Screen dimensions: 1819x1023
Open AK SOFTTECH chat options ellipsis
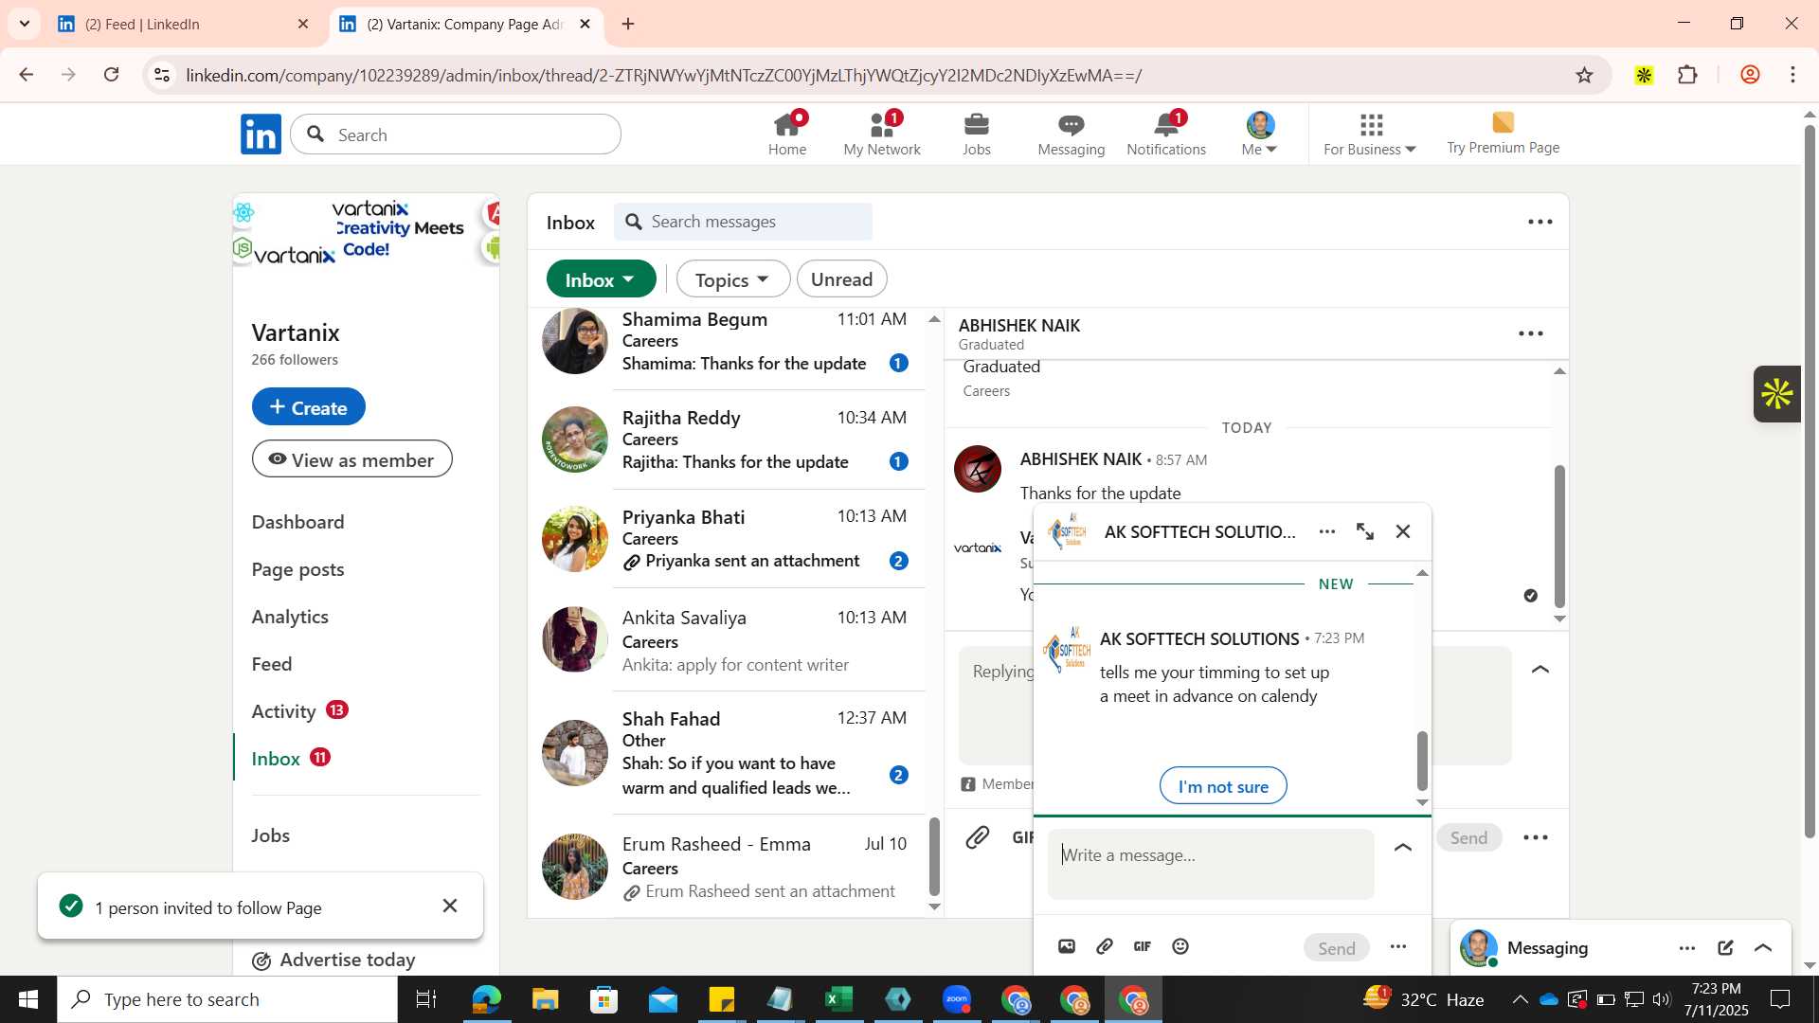tap(1327, 531)
